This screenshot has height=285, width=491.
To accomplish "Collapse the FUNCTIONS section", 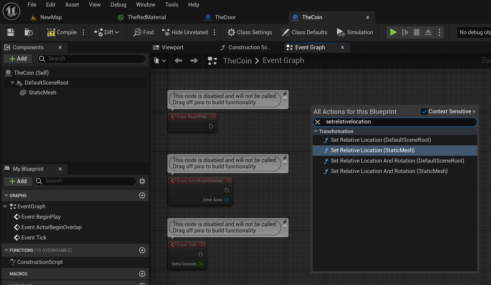I will [x=6, y=250].
